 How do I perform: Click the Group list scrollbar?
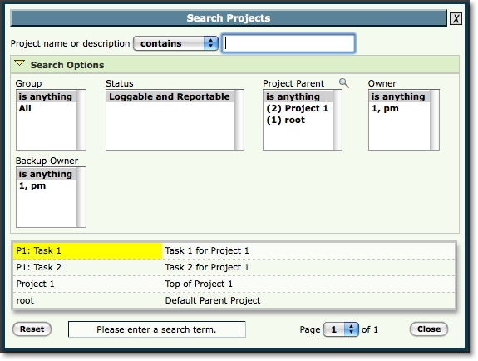(x=81, y=120)
